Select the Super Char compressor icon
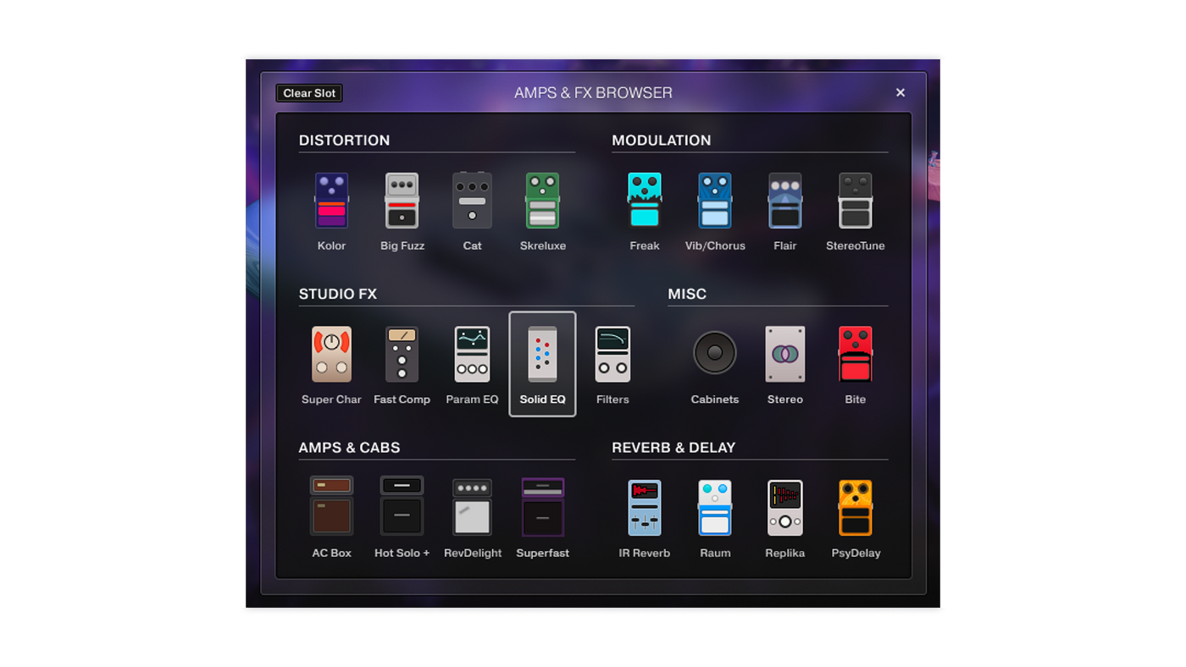This screenshot has width=1186, height=667. (x=331, y=354)
